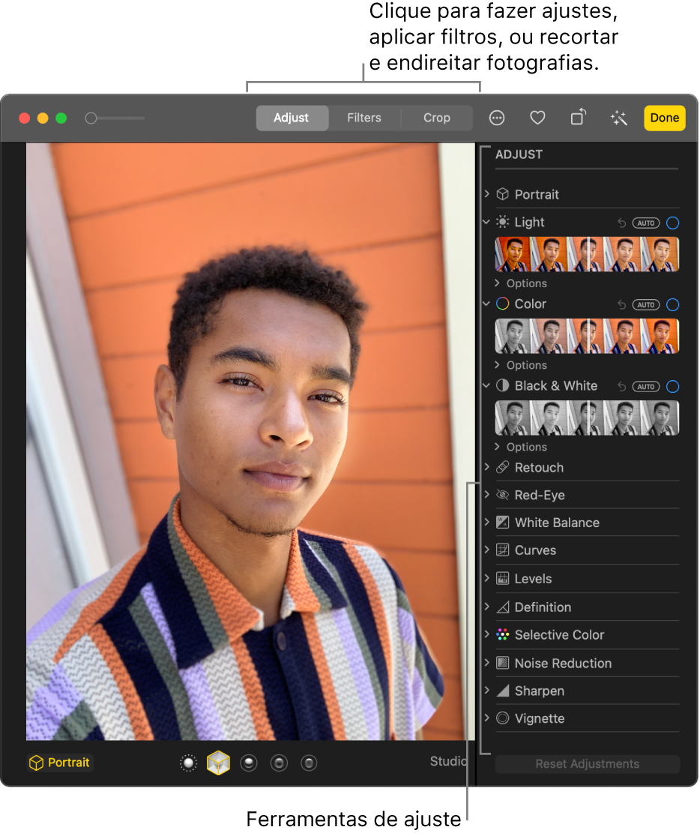Viewport: 700px width, 836px height.
Task: Click the Noise Reduction icon
Action: [x=502, y=664]
